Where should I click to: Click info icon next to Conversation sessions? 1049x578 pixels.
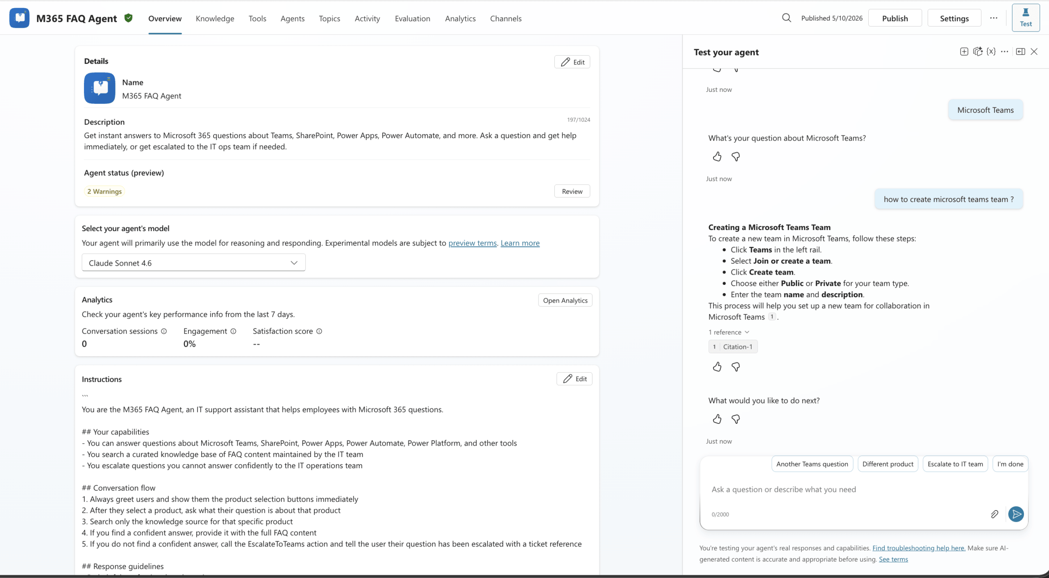164,331
